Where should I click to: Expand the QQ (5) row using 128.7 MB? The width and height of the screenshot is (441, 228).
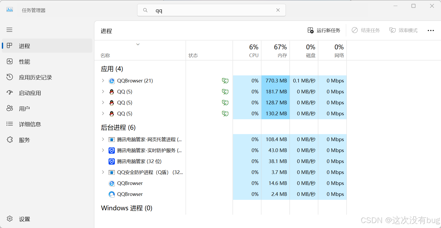[x=103, y=103]
